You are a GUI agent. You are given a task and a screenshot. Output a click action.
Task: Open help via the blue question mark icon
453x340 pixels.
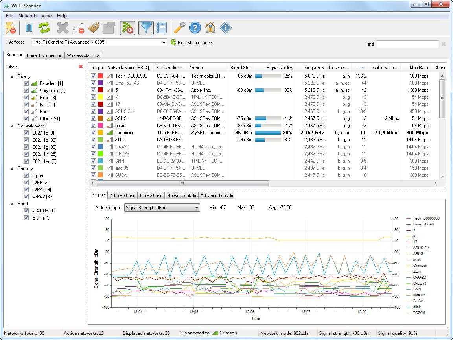195,28
